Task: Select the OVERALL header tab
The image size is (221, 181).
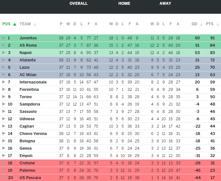Action: tap(78, 4)
